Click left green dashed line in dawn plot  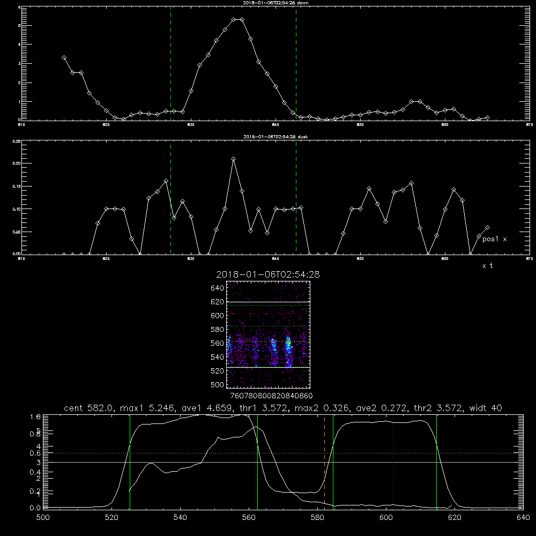point(170,63)
